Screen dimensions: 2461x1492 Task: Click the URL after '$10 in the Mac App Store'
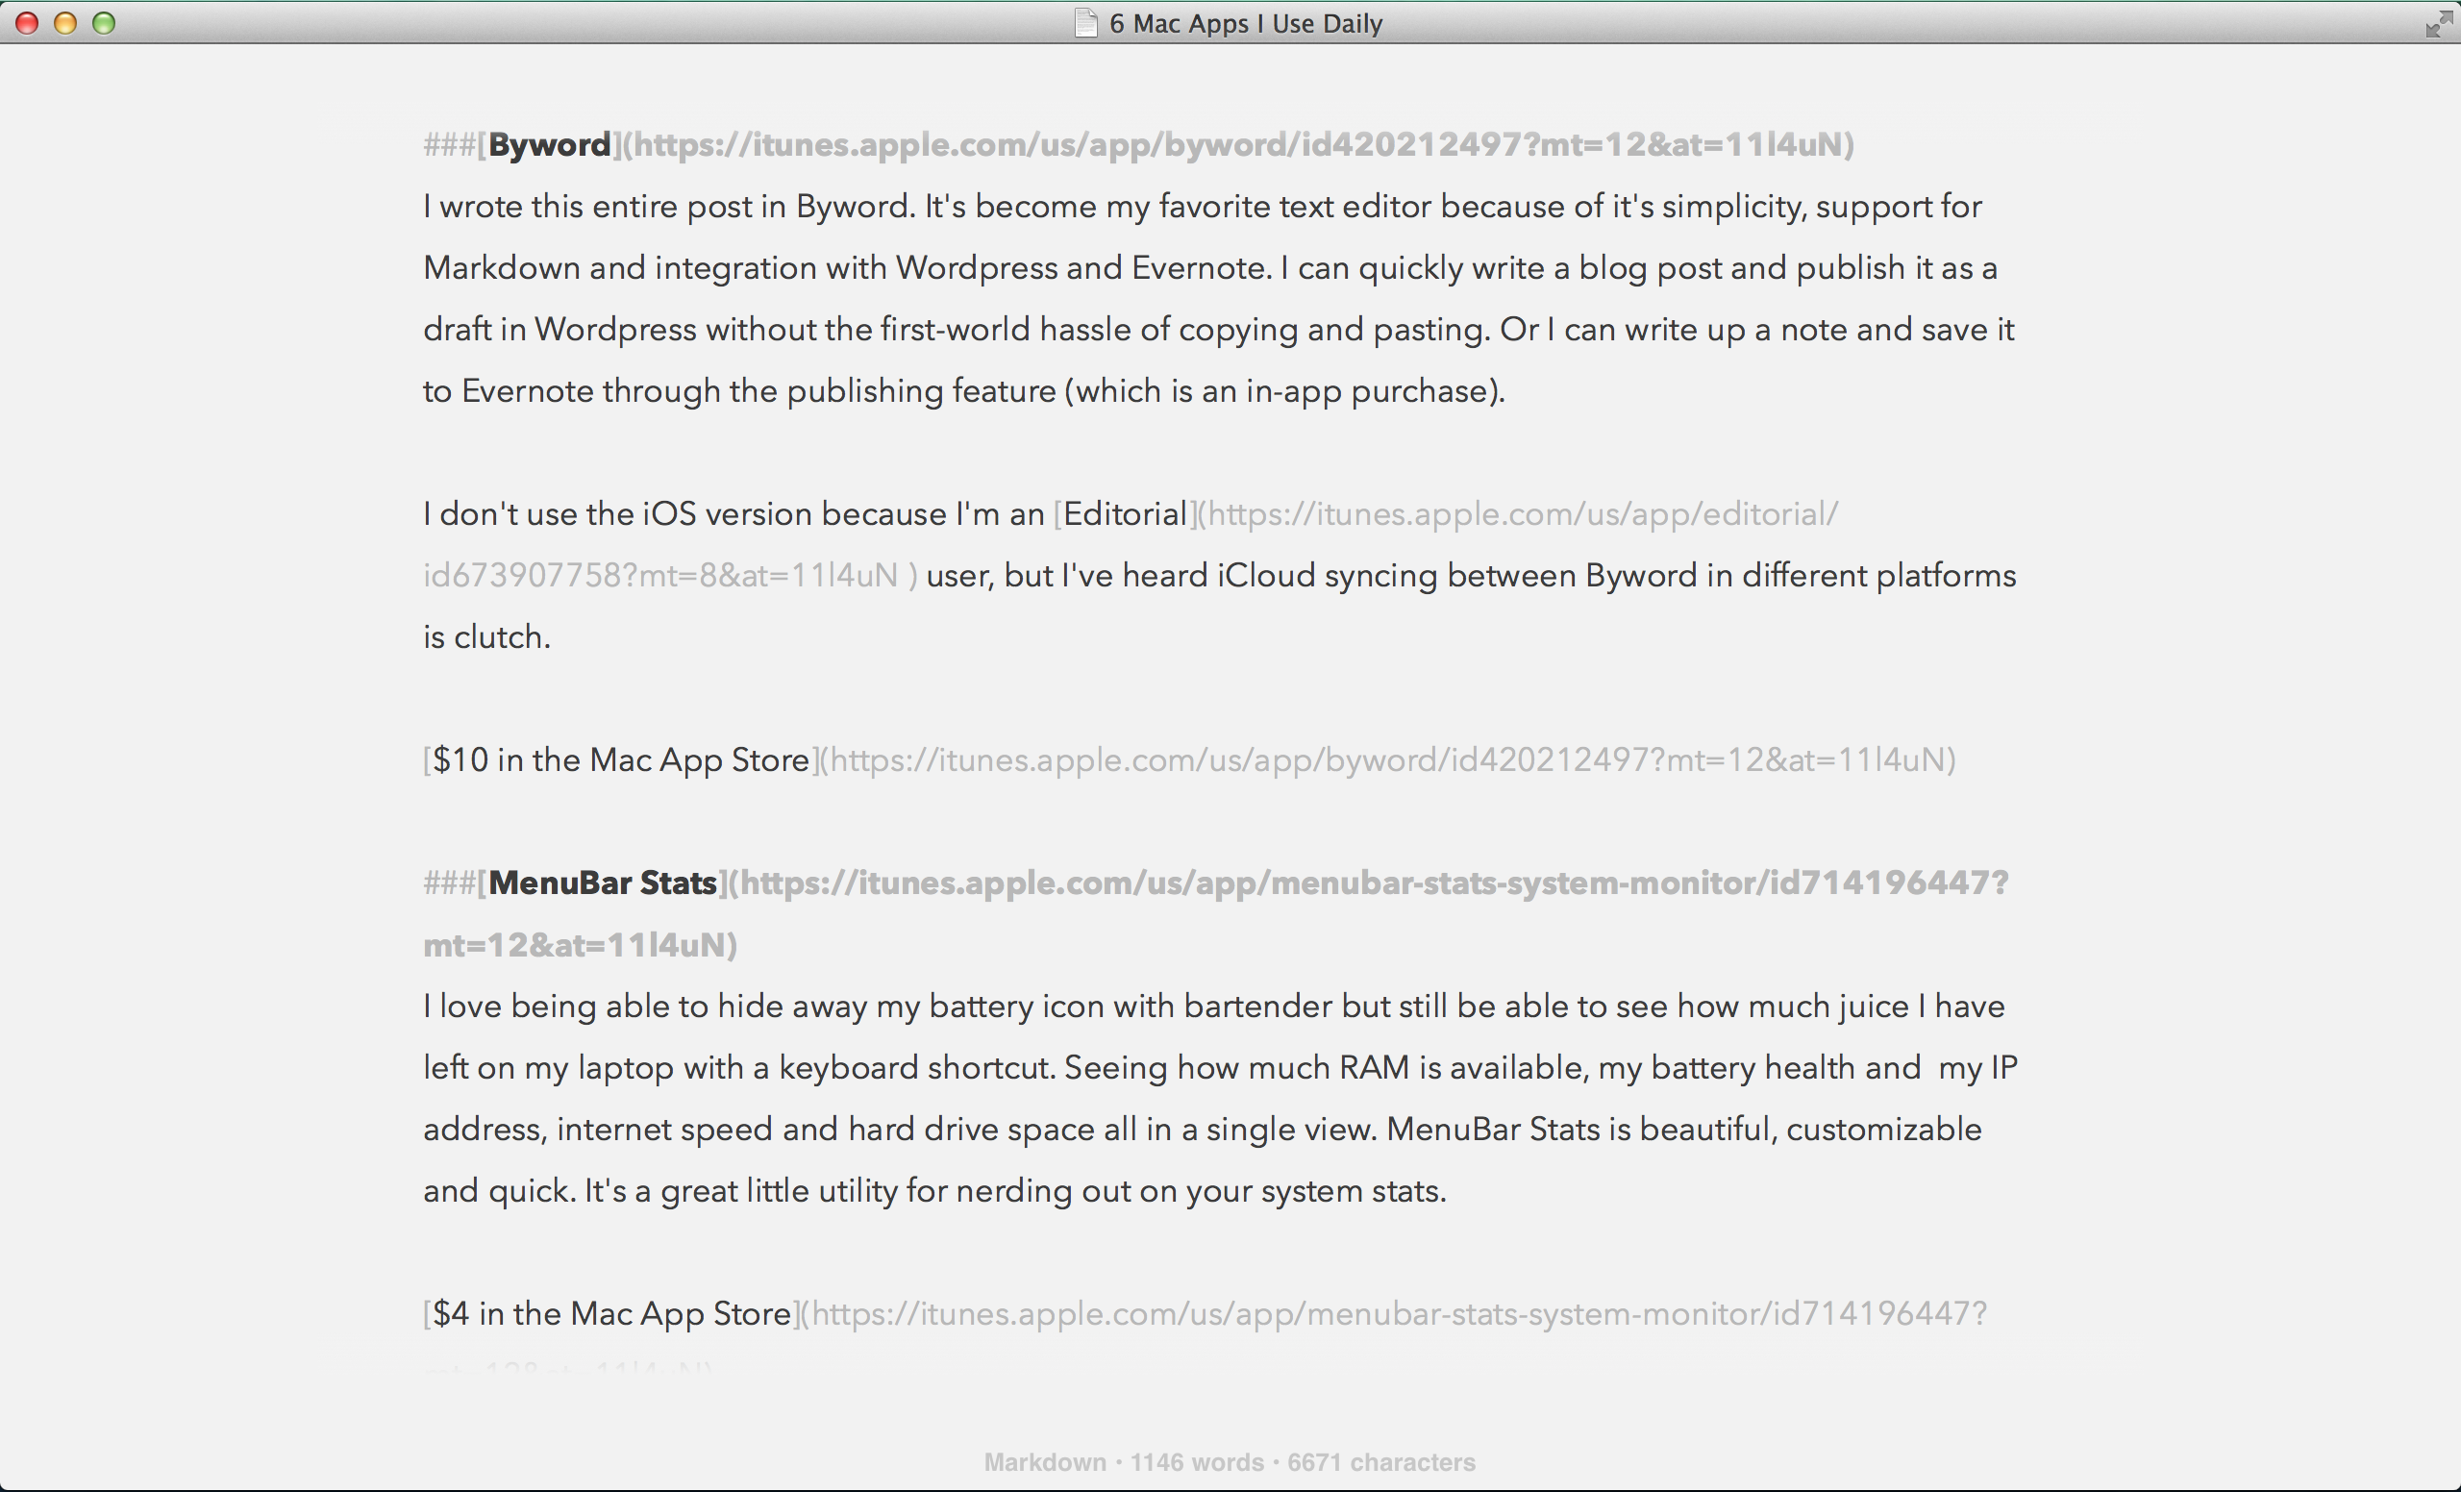click(1388, 760)
